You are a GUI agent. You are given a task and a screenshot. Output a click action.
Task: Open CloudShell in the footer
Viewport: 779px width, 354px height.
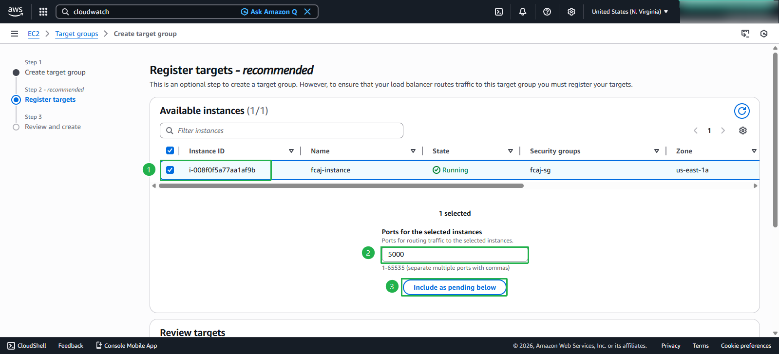coord(27,346)
